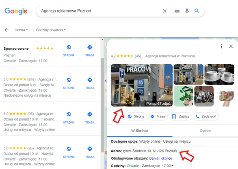Start voice search with microphone icon
This screenshot has width=238, height=169.
coord(187,11)
